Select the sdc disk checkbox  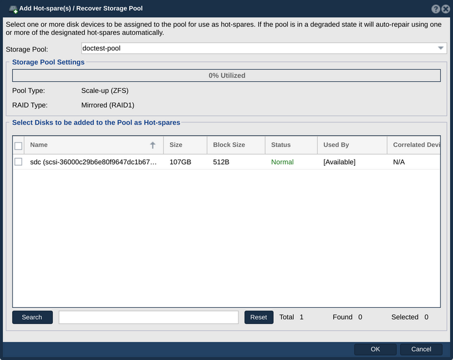[x=18, y=162]
